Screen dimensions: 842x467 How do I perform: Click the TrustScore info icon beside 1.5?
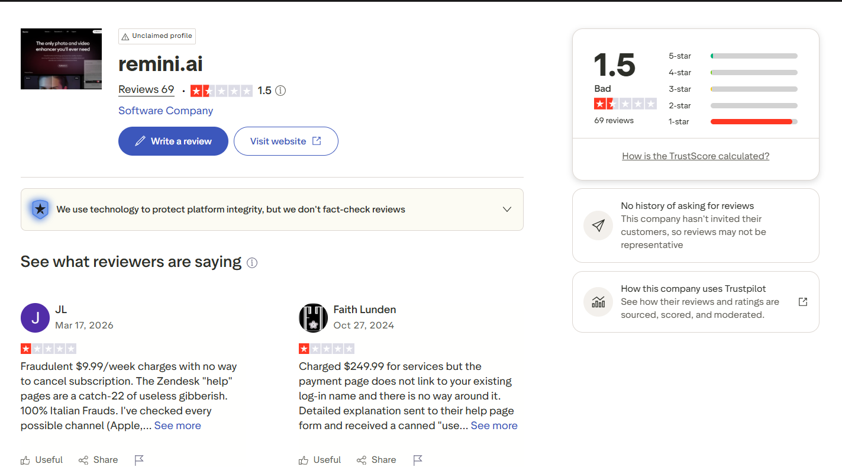[280, 91]
